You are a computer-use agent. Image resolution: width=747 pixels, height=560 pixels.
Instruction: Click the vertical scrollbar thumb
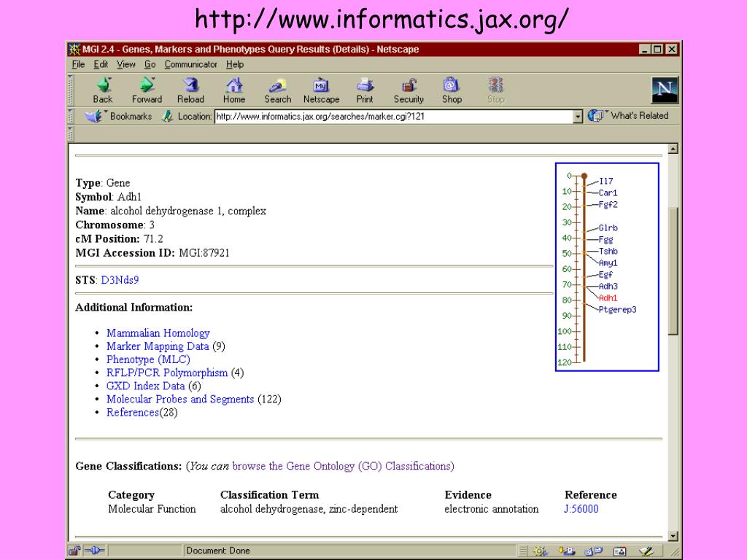(x=673, y=271)
